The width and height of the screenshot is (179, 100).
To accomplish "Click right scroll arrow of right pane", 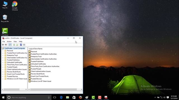I will click(x=81, y=89).
